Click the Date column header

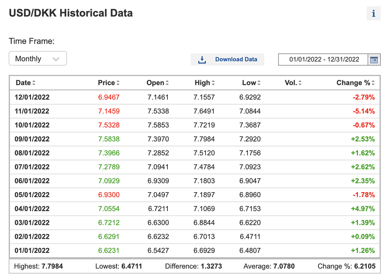23,83
